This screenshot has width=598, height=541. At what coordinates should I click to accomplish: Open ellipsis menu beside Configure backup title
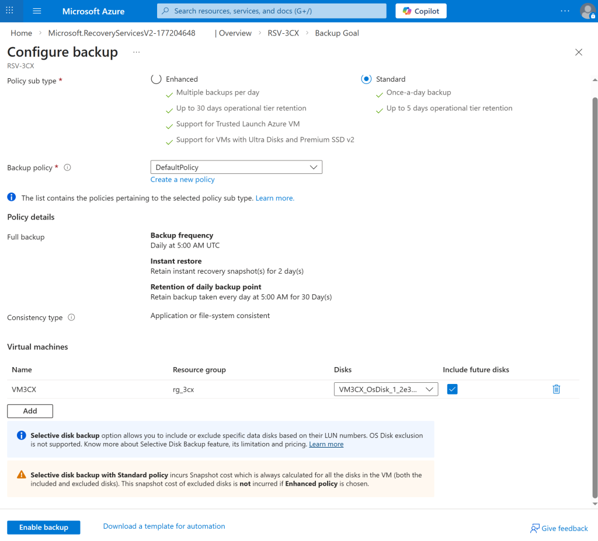point(136,53)
